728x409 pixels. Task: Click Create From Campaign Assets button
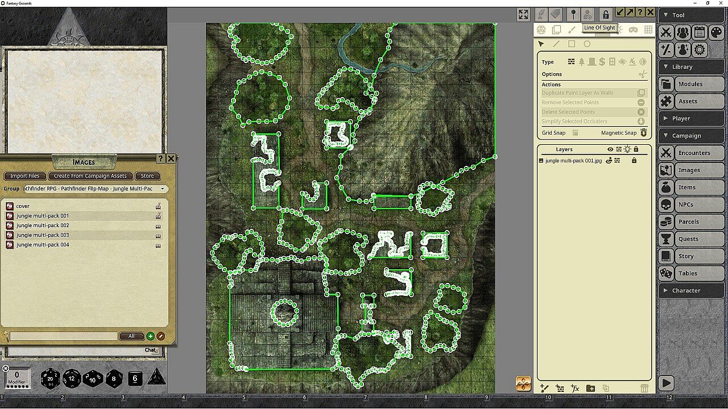click(90, 176)
